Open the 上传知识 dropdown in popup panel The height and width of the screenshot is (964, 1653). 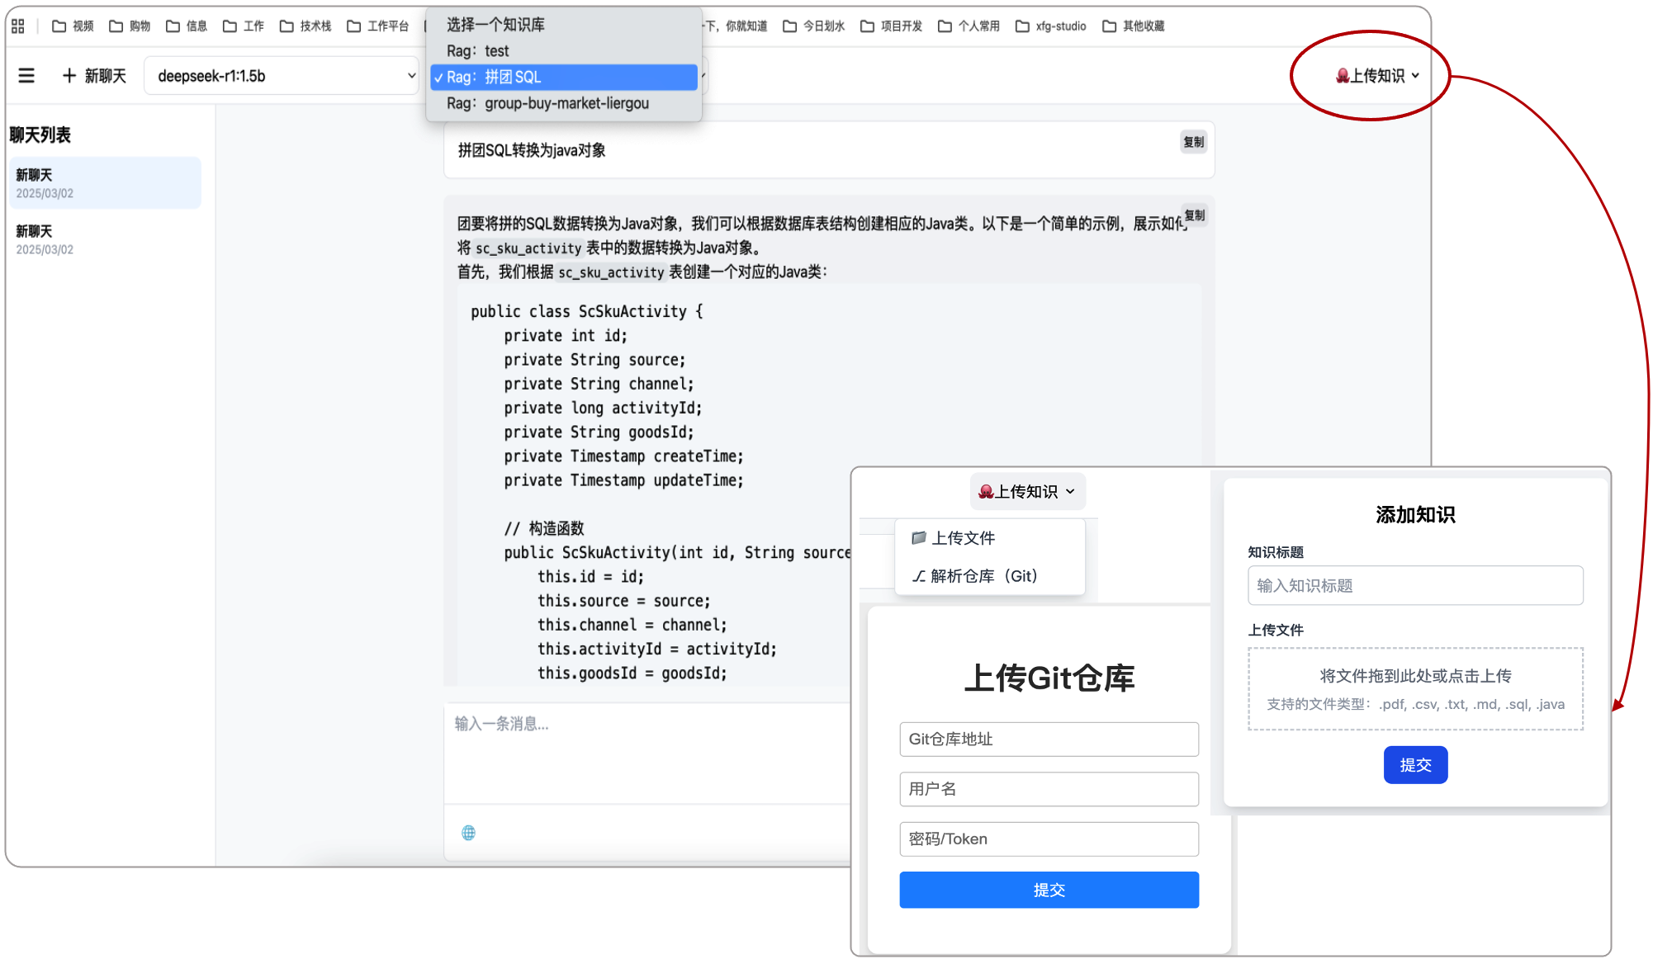[x=1027, y=492]
